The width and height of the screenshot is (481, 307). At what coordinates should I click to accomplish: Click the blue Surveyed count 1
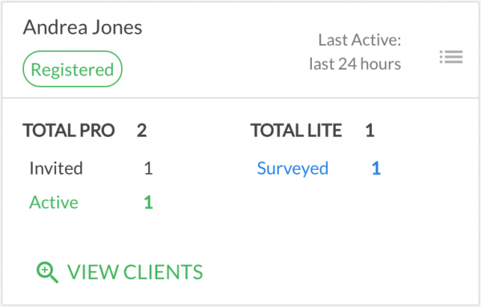tap(377, 168)
